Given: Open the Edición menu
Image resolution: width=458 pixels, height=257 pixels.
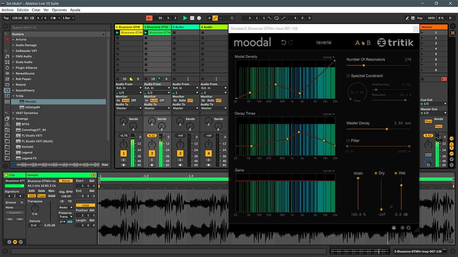Looking at the screenshot, I should click(23, 10).
